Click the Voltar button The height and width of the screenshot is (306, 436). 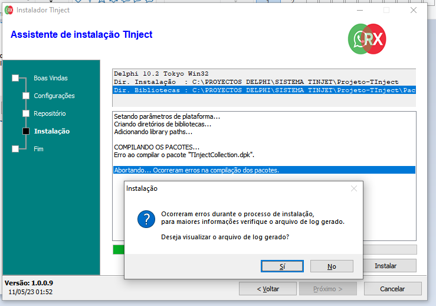click(x=268, y=289)
